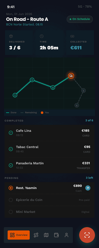The width and height of the screenshot is (99, 248).
Task: Toggle the Cafe Lina completed checkmark
Action: click(11, 133)
